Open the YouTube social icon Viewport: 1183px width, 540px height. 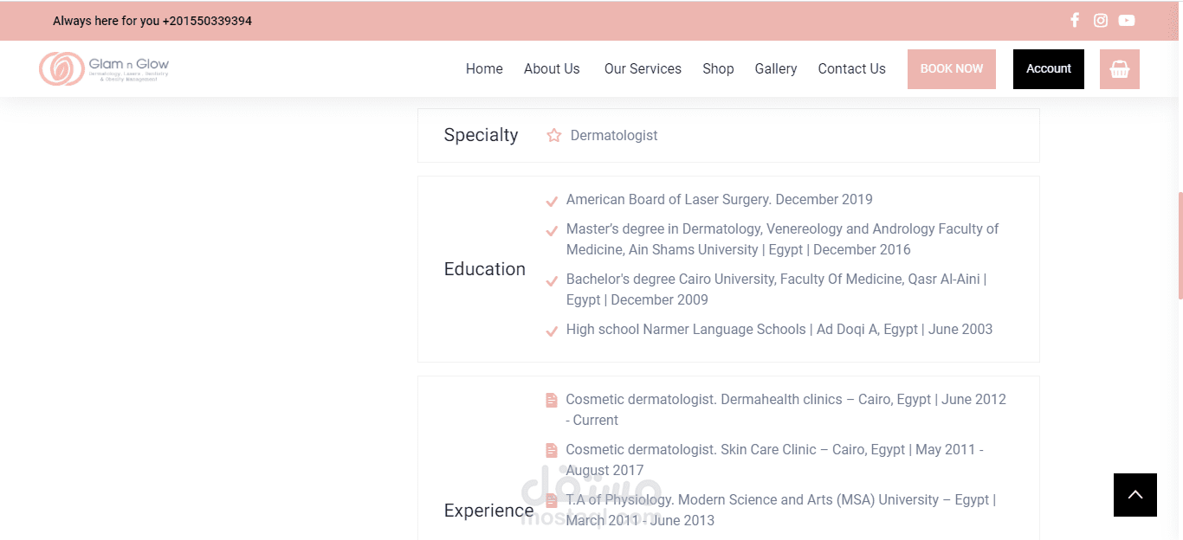click(1127, 20)
